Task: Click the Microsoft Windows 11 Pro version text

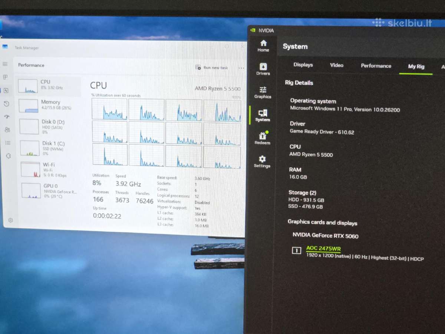Action: (345, 109)
